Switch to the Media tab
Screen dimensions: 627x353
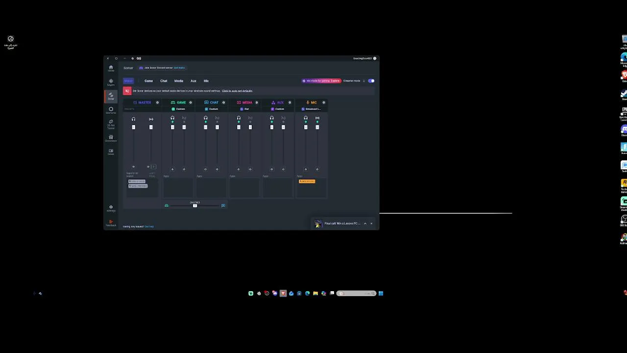[179, 81]
